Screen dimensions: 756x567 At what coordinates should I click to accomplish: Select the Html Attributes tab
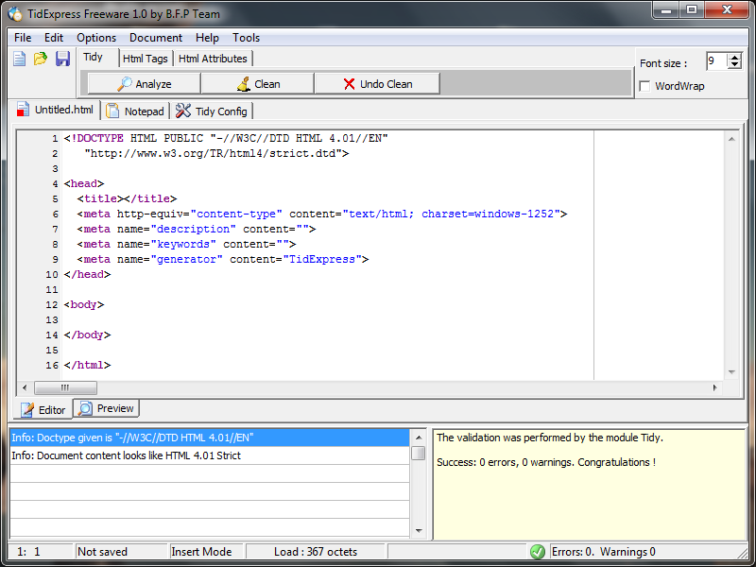point(213,59)
